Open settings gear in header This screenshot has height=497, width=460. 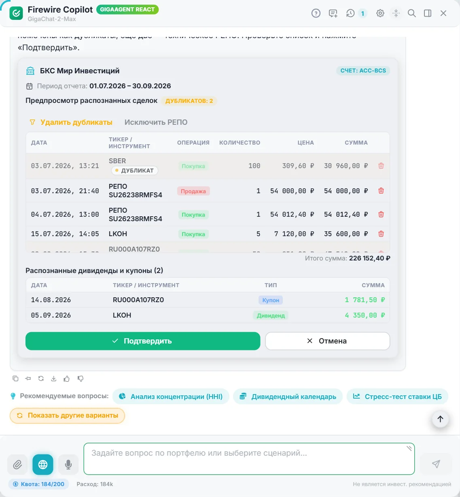[380, 13]
